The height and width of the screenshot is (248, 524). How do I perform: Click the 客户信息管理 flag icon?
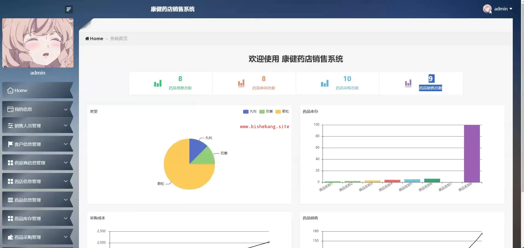click(10, 144)
